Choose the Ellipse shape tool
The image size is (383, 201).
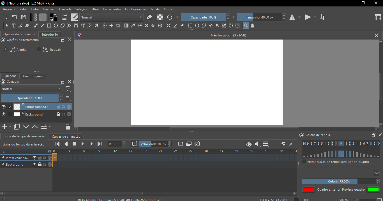(56, 26)
